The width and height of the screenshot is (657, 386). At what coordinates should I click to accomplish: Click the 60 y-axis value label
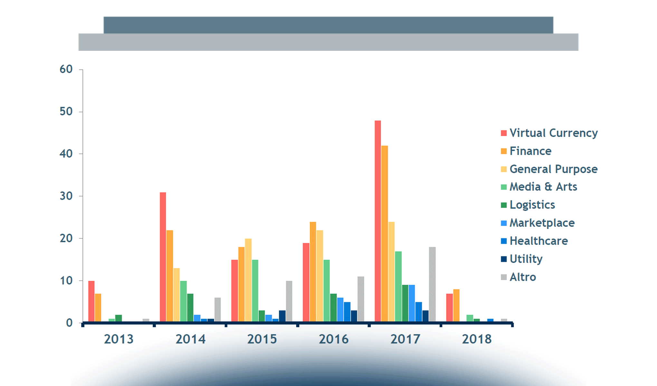click(x=66, y=69)
